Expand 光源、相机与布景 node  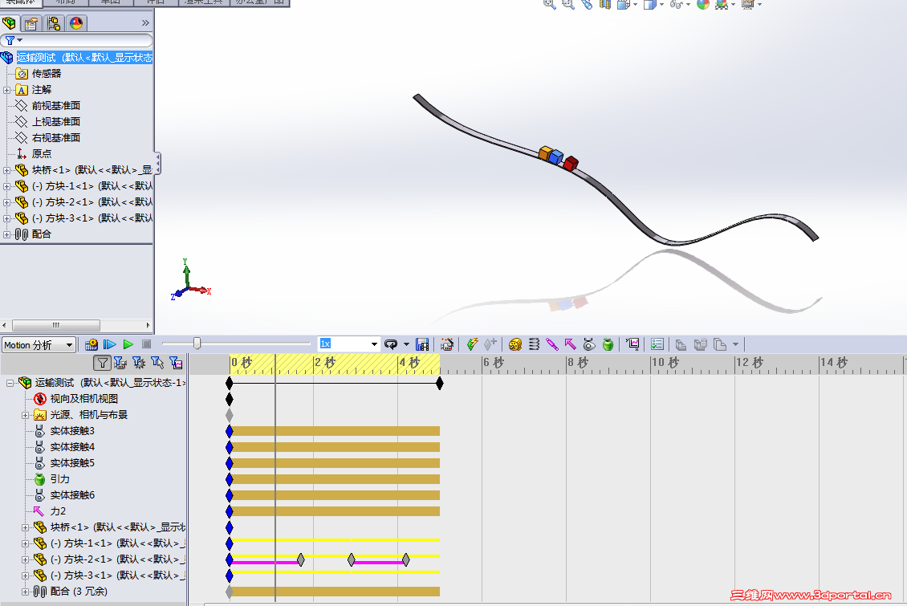pyautogui.click(x=25, y=415)
